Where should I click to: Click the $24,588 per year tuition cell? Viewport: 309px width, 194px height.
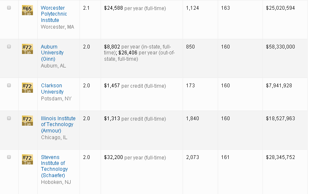(135, 8)
